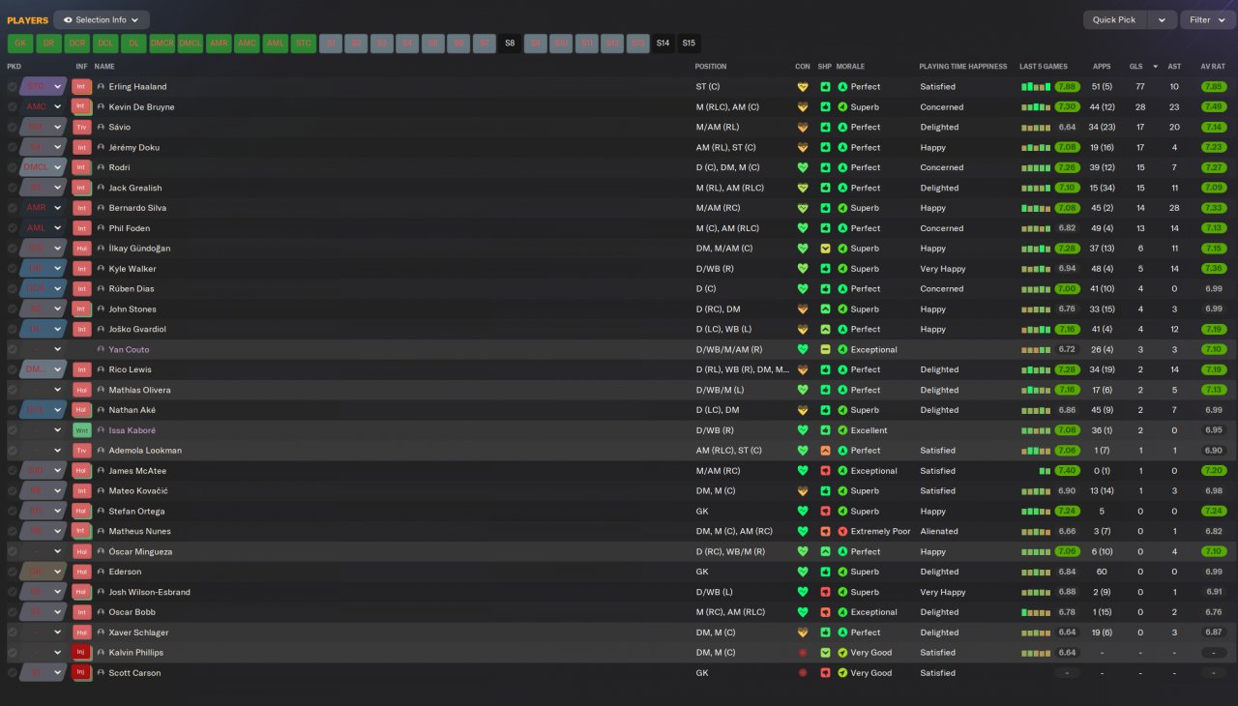The image size is (1238, 706).
Task: Click Kyle Walker's 7.36 average rating
Action: (x=1213, y=269)
